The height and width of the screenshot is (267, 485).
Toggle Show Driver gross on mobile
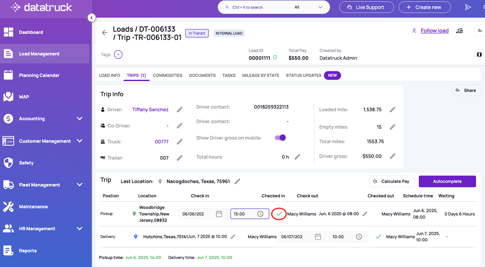click(280, 138)
